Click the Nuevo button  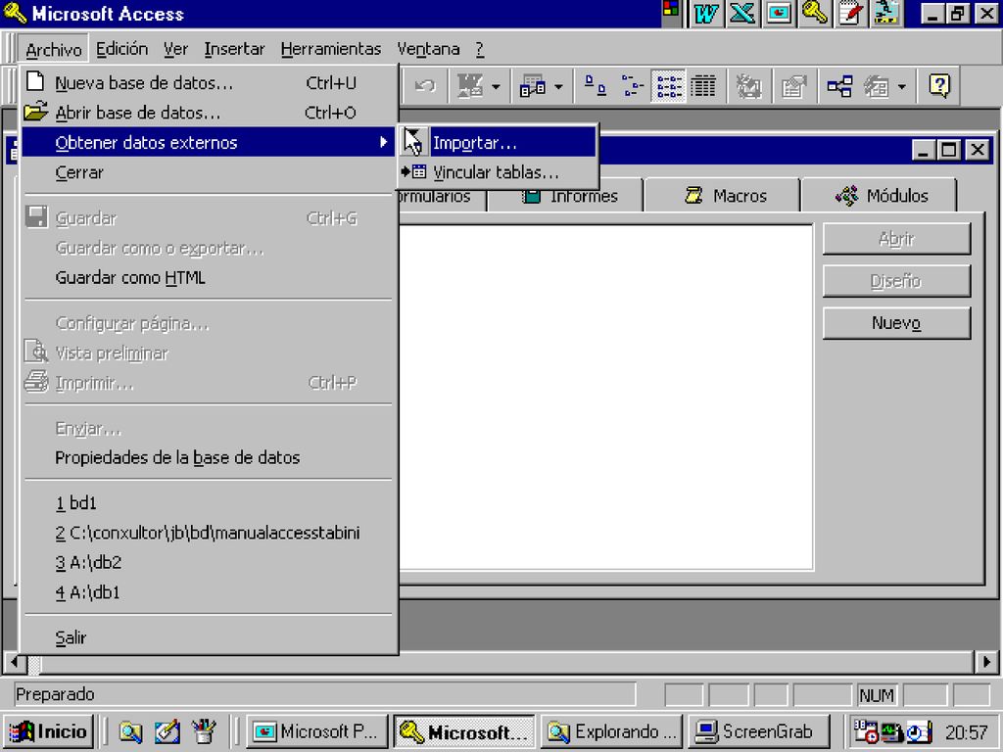pyautogui.click(x=896, y=323)
